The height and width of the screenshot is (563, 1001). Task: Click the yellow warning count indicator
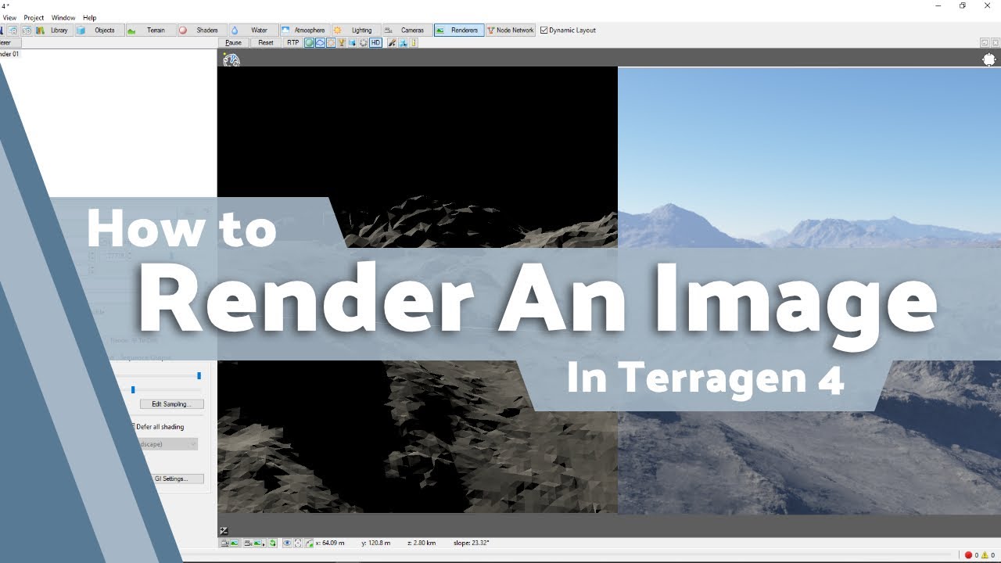988,555
